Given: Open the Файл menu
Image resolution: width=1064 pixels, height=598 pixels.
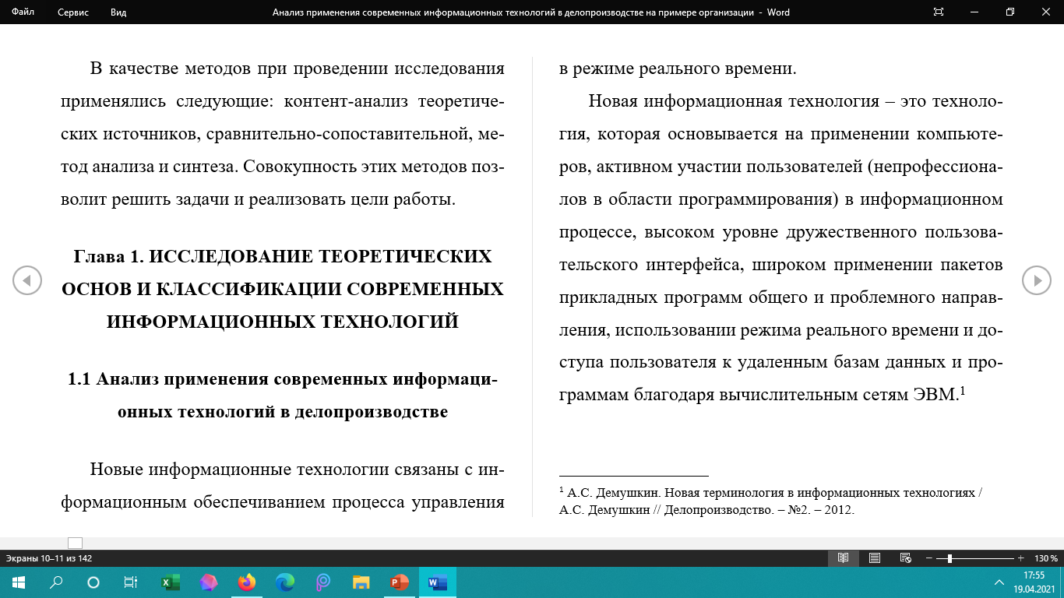Looking at the screenshot, I should click(23, 12).
